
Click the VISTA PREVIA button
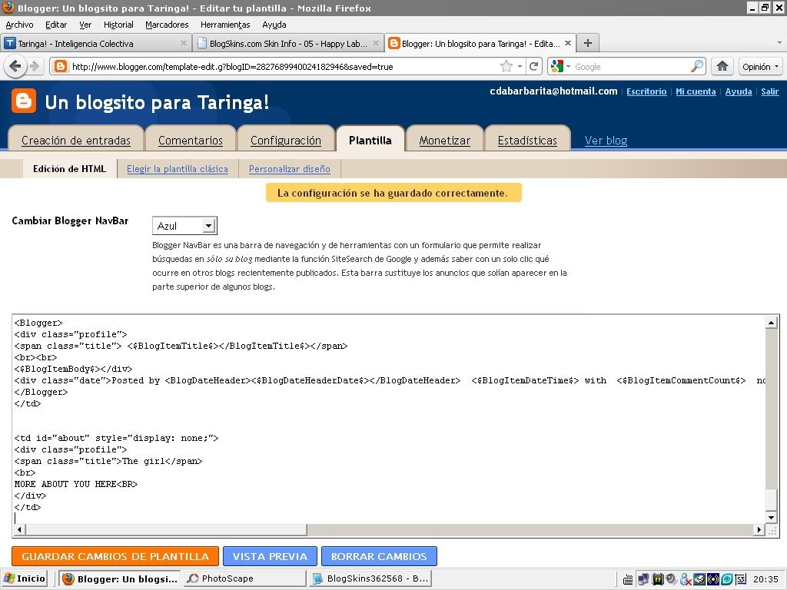click(x=270, y=556)
